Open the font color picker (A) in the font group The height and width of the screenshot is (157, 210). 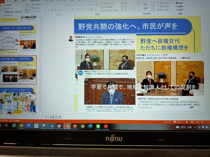(x=73, y=10)
